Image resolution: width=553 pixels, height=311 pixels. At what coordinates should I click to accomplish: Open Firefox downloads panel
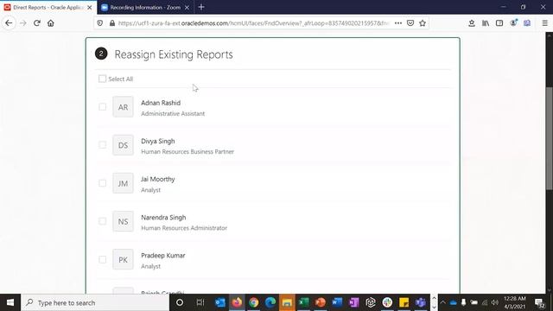click(x=472, y=23)
